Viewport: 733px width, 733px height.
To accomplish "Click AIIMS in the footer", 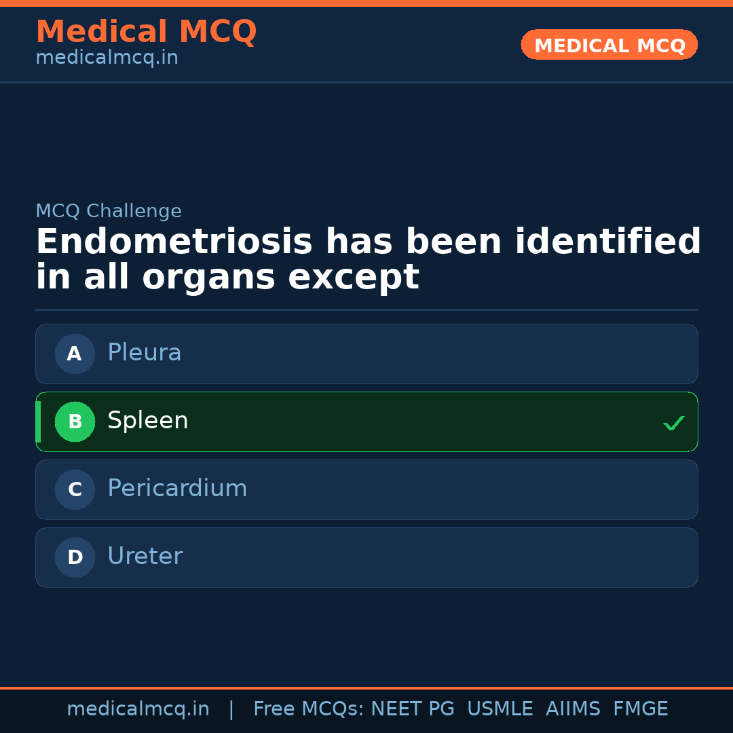I will [x=573, y=709].
